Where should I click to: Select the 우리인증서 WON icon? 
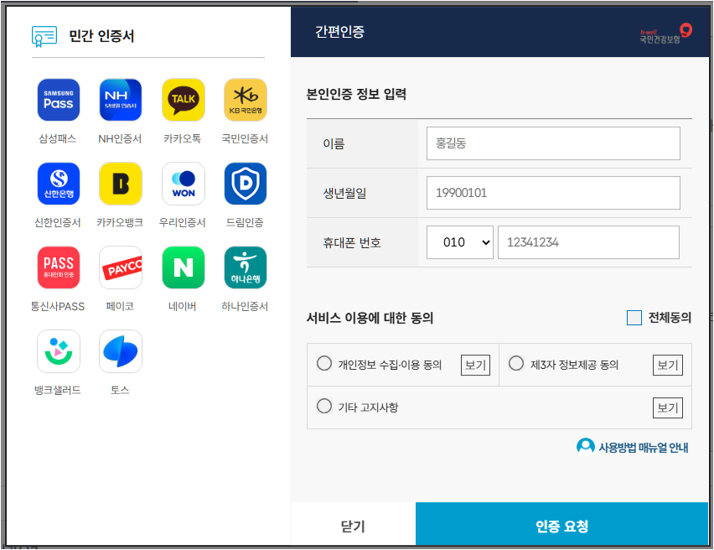(183, 184)
